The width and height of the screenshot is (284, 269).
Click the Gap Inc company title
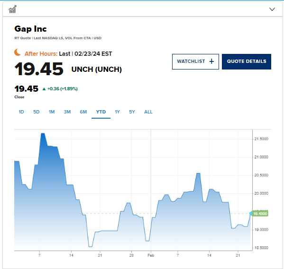coord(30,29)
